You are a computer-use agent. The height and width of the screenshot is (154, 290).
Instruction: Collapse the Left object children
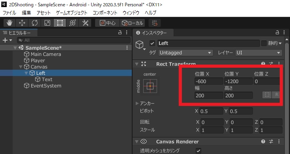(26, 73)
